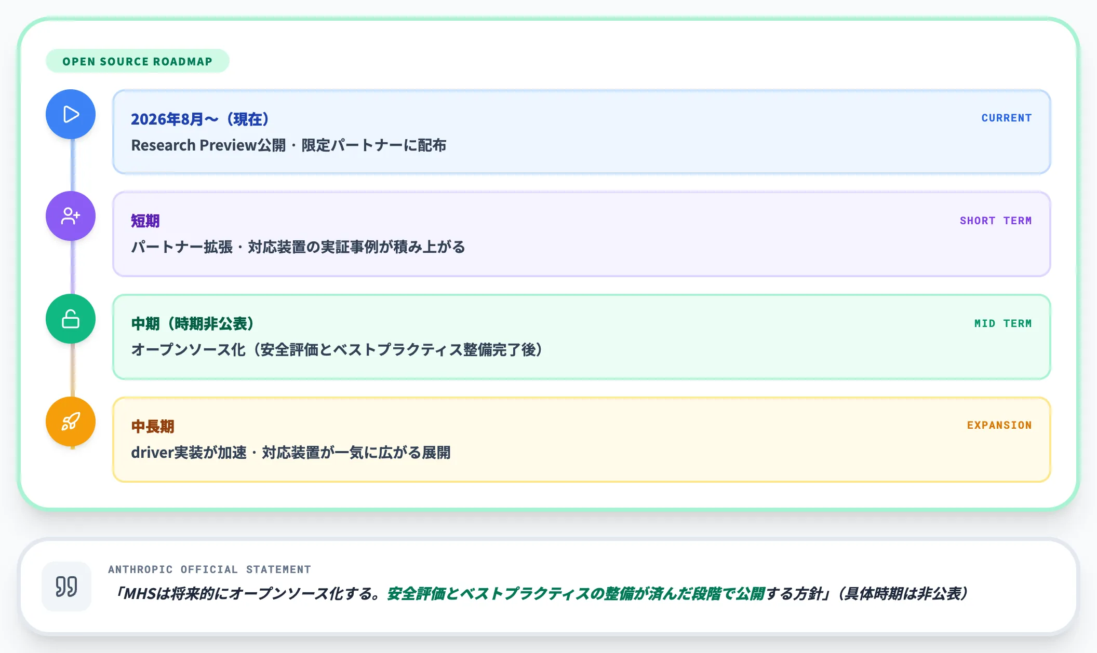This screenshot has height=653, width=1097.
Task: Click the green unlocked padlock icon
Action: [71, 319]
